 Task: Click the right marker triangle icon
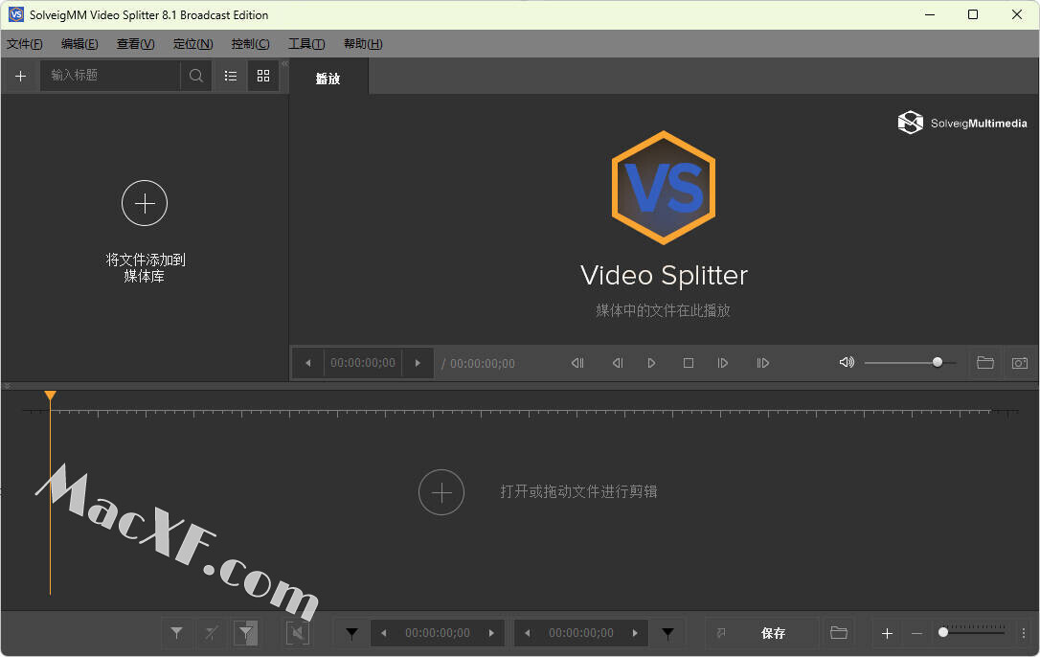pyautogui.click(x=667, y=633)
